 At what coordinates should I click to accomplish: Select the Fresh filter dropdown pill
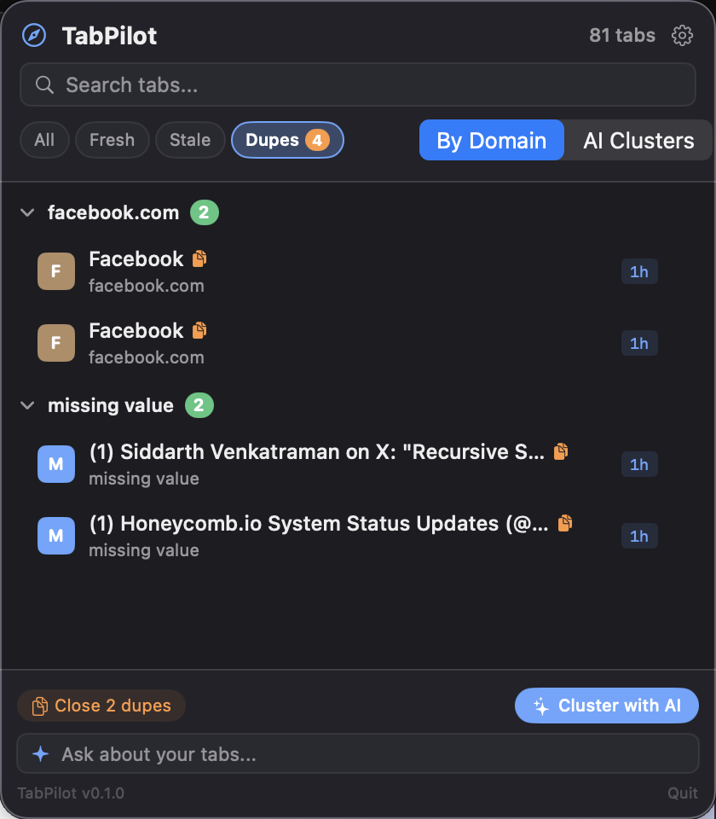[112, 140]
